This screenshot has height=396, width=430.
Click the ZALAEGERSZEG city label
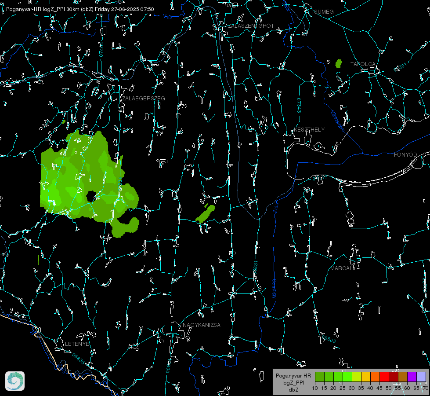coord(144,99)
